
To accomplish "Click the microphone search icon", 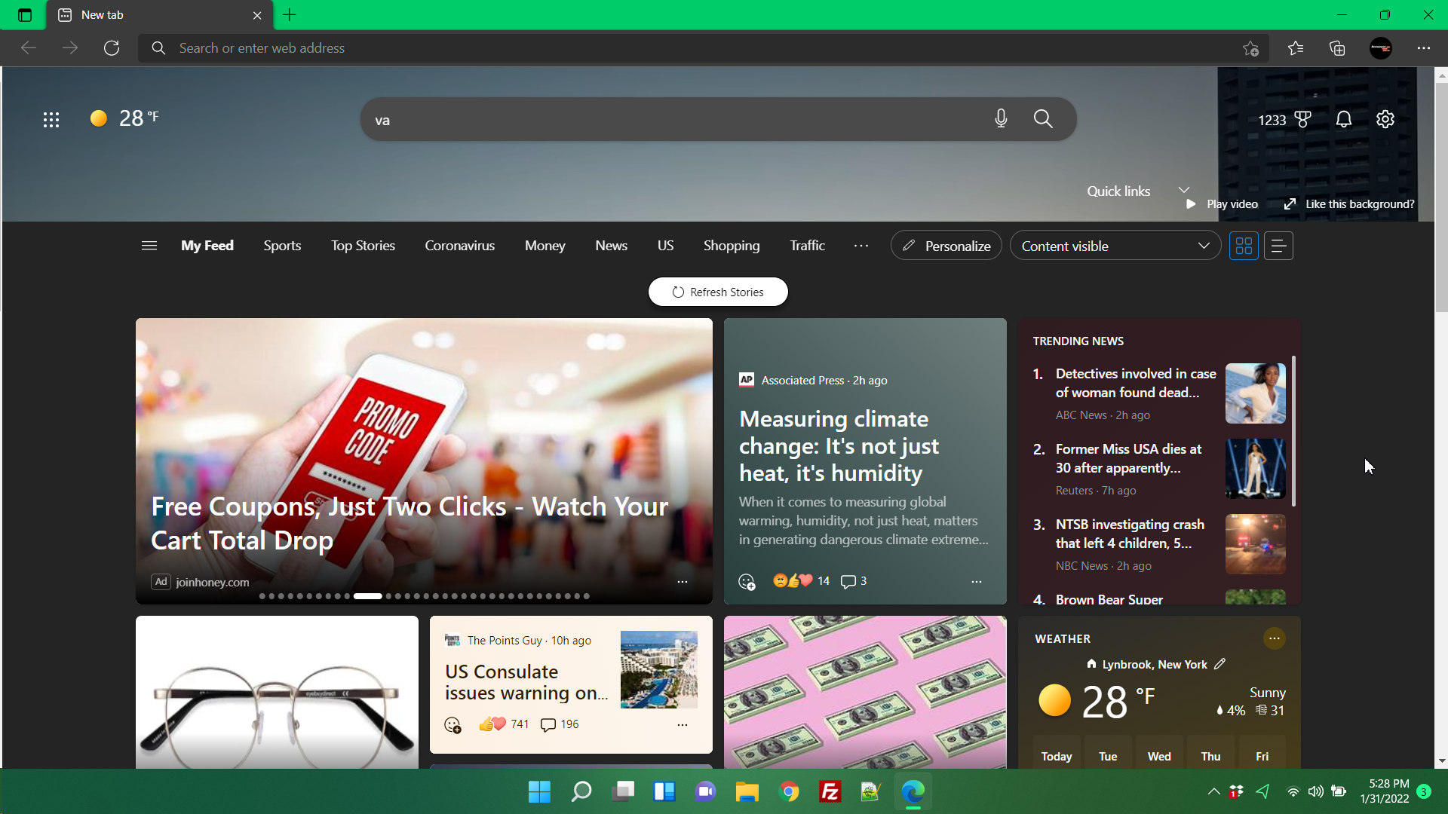I will (1001, 118).
